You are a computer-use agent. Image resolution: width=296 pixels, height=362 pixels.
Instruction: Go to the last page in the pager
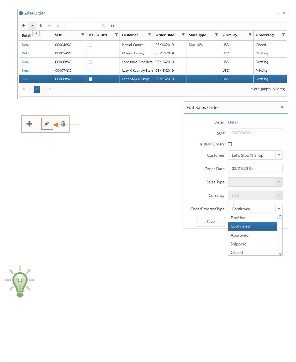[50, 89]
